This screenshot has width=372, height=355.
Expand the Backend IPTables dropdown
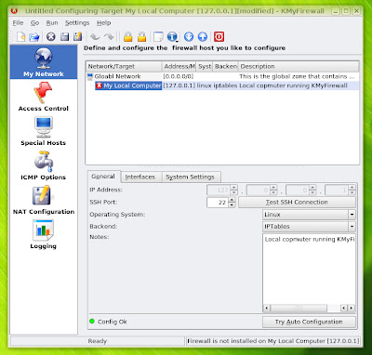352,227
